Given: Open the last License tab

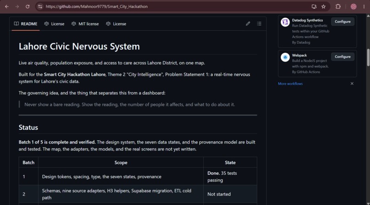Looking at the screenshot, I should coord(116,24).
